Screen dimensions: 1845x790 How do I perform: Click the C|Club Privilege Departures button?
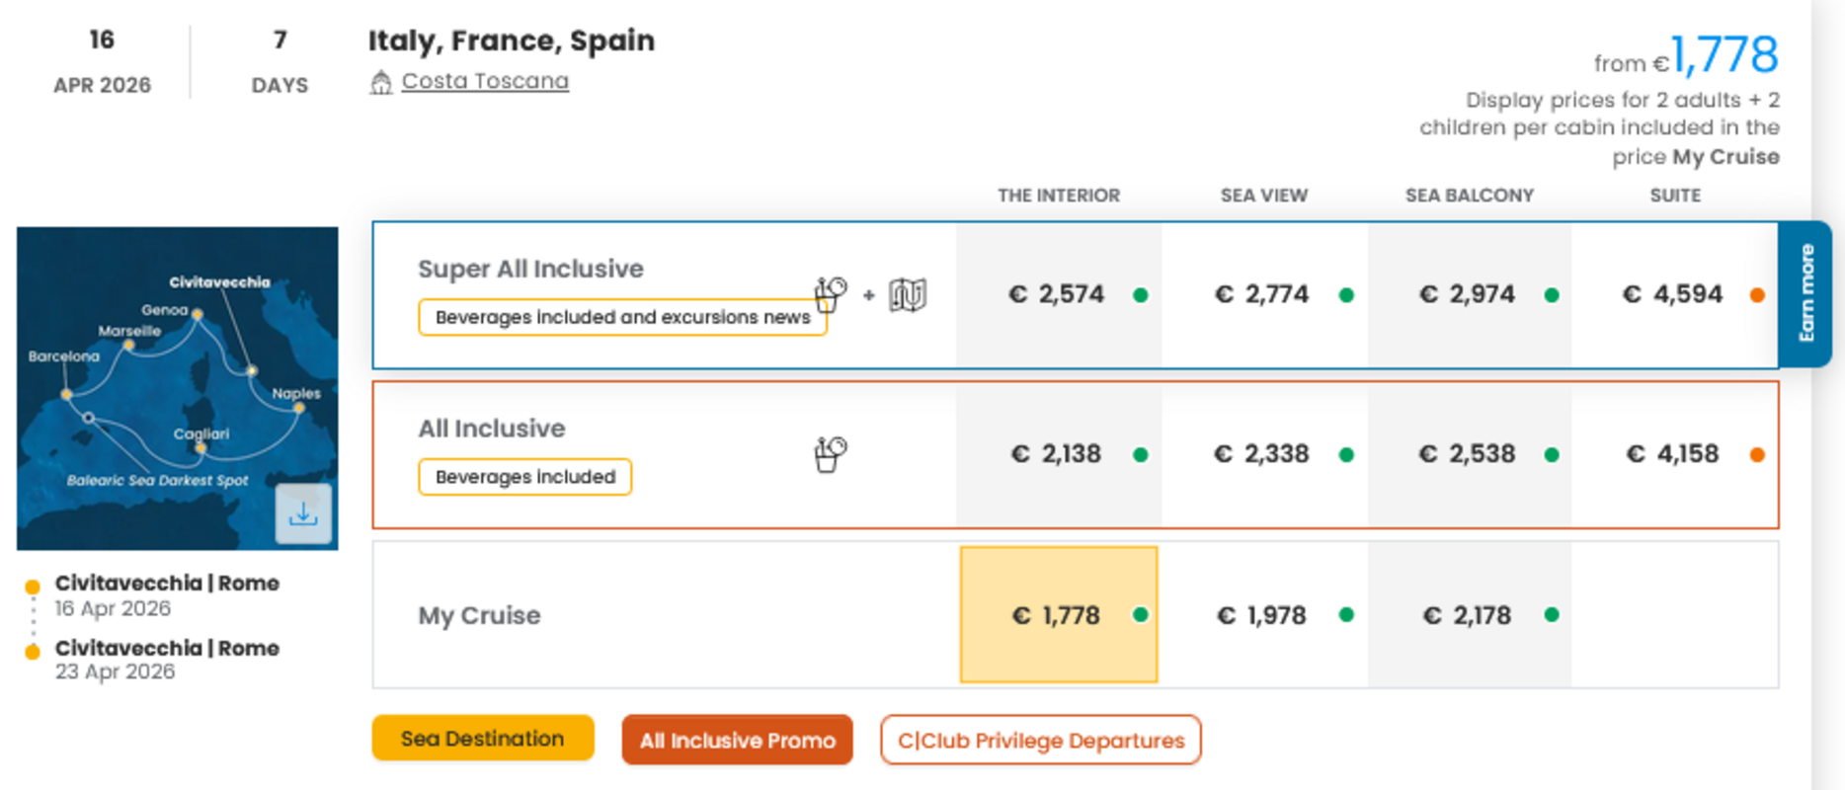(1040, 741)
